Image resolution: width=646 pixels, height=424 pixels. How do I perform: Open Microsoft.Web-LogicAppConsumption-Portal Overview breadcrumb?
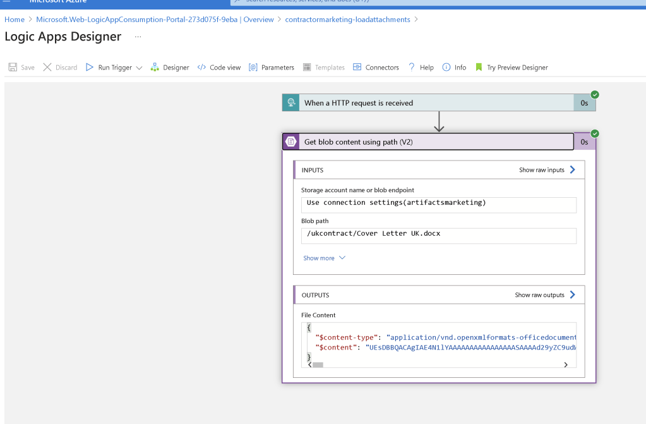click(x=155, y=20)
